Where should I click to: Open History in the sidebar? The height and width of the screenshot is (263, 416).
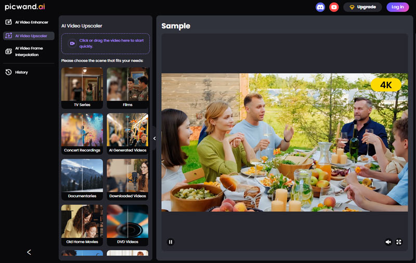[29, 72]
